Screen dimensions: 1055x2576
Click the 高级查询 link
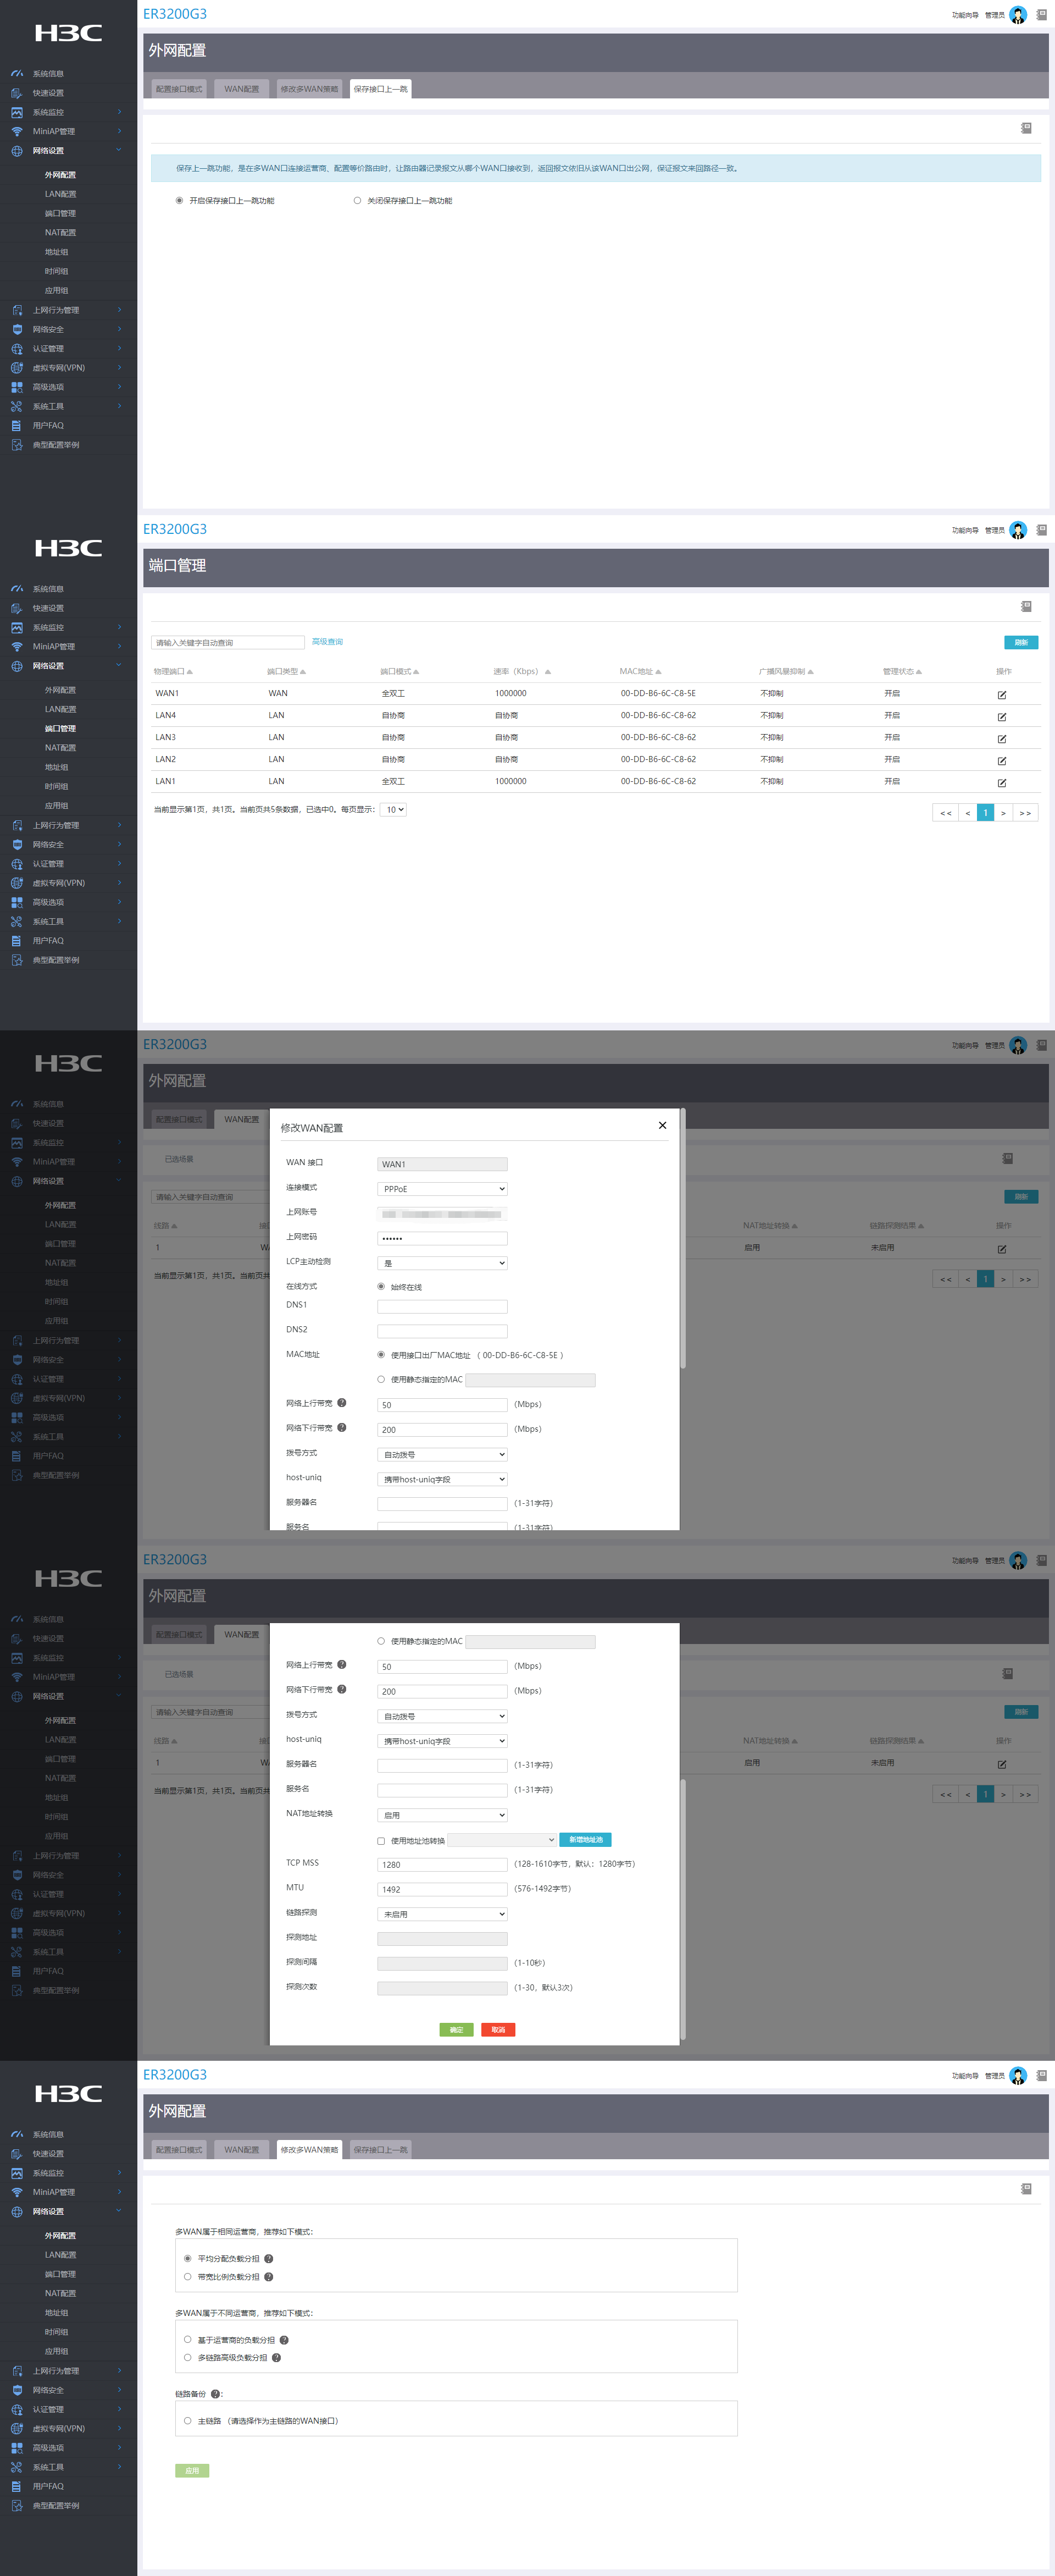327,642
